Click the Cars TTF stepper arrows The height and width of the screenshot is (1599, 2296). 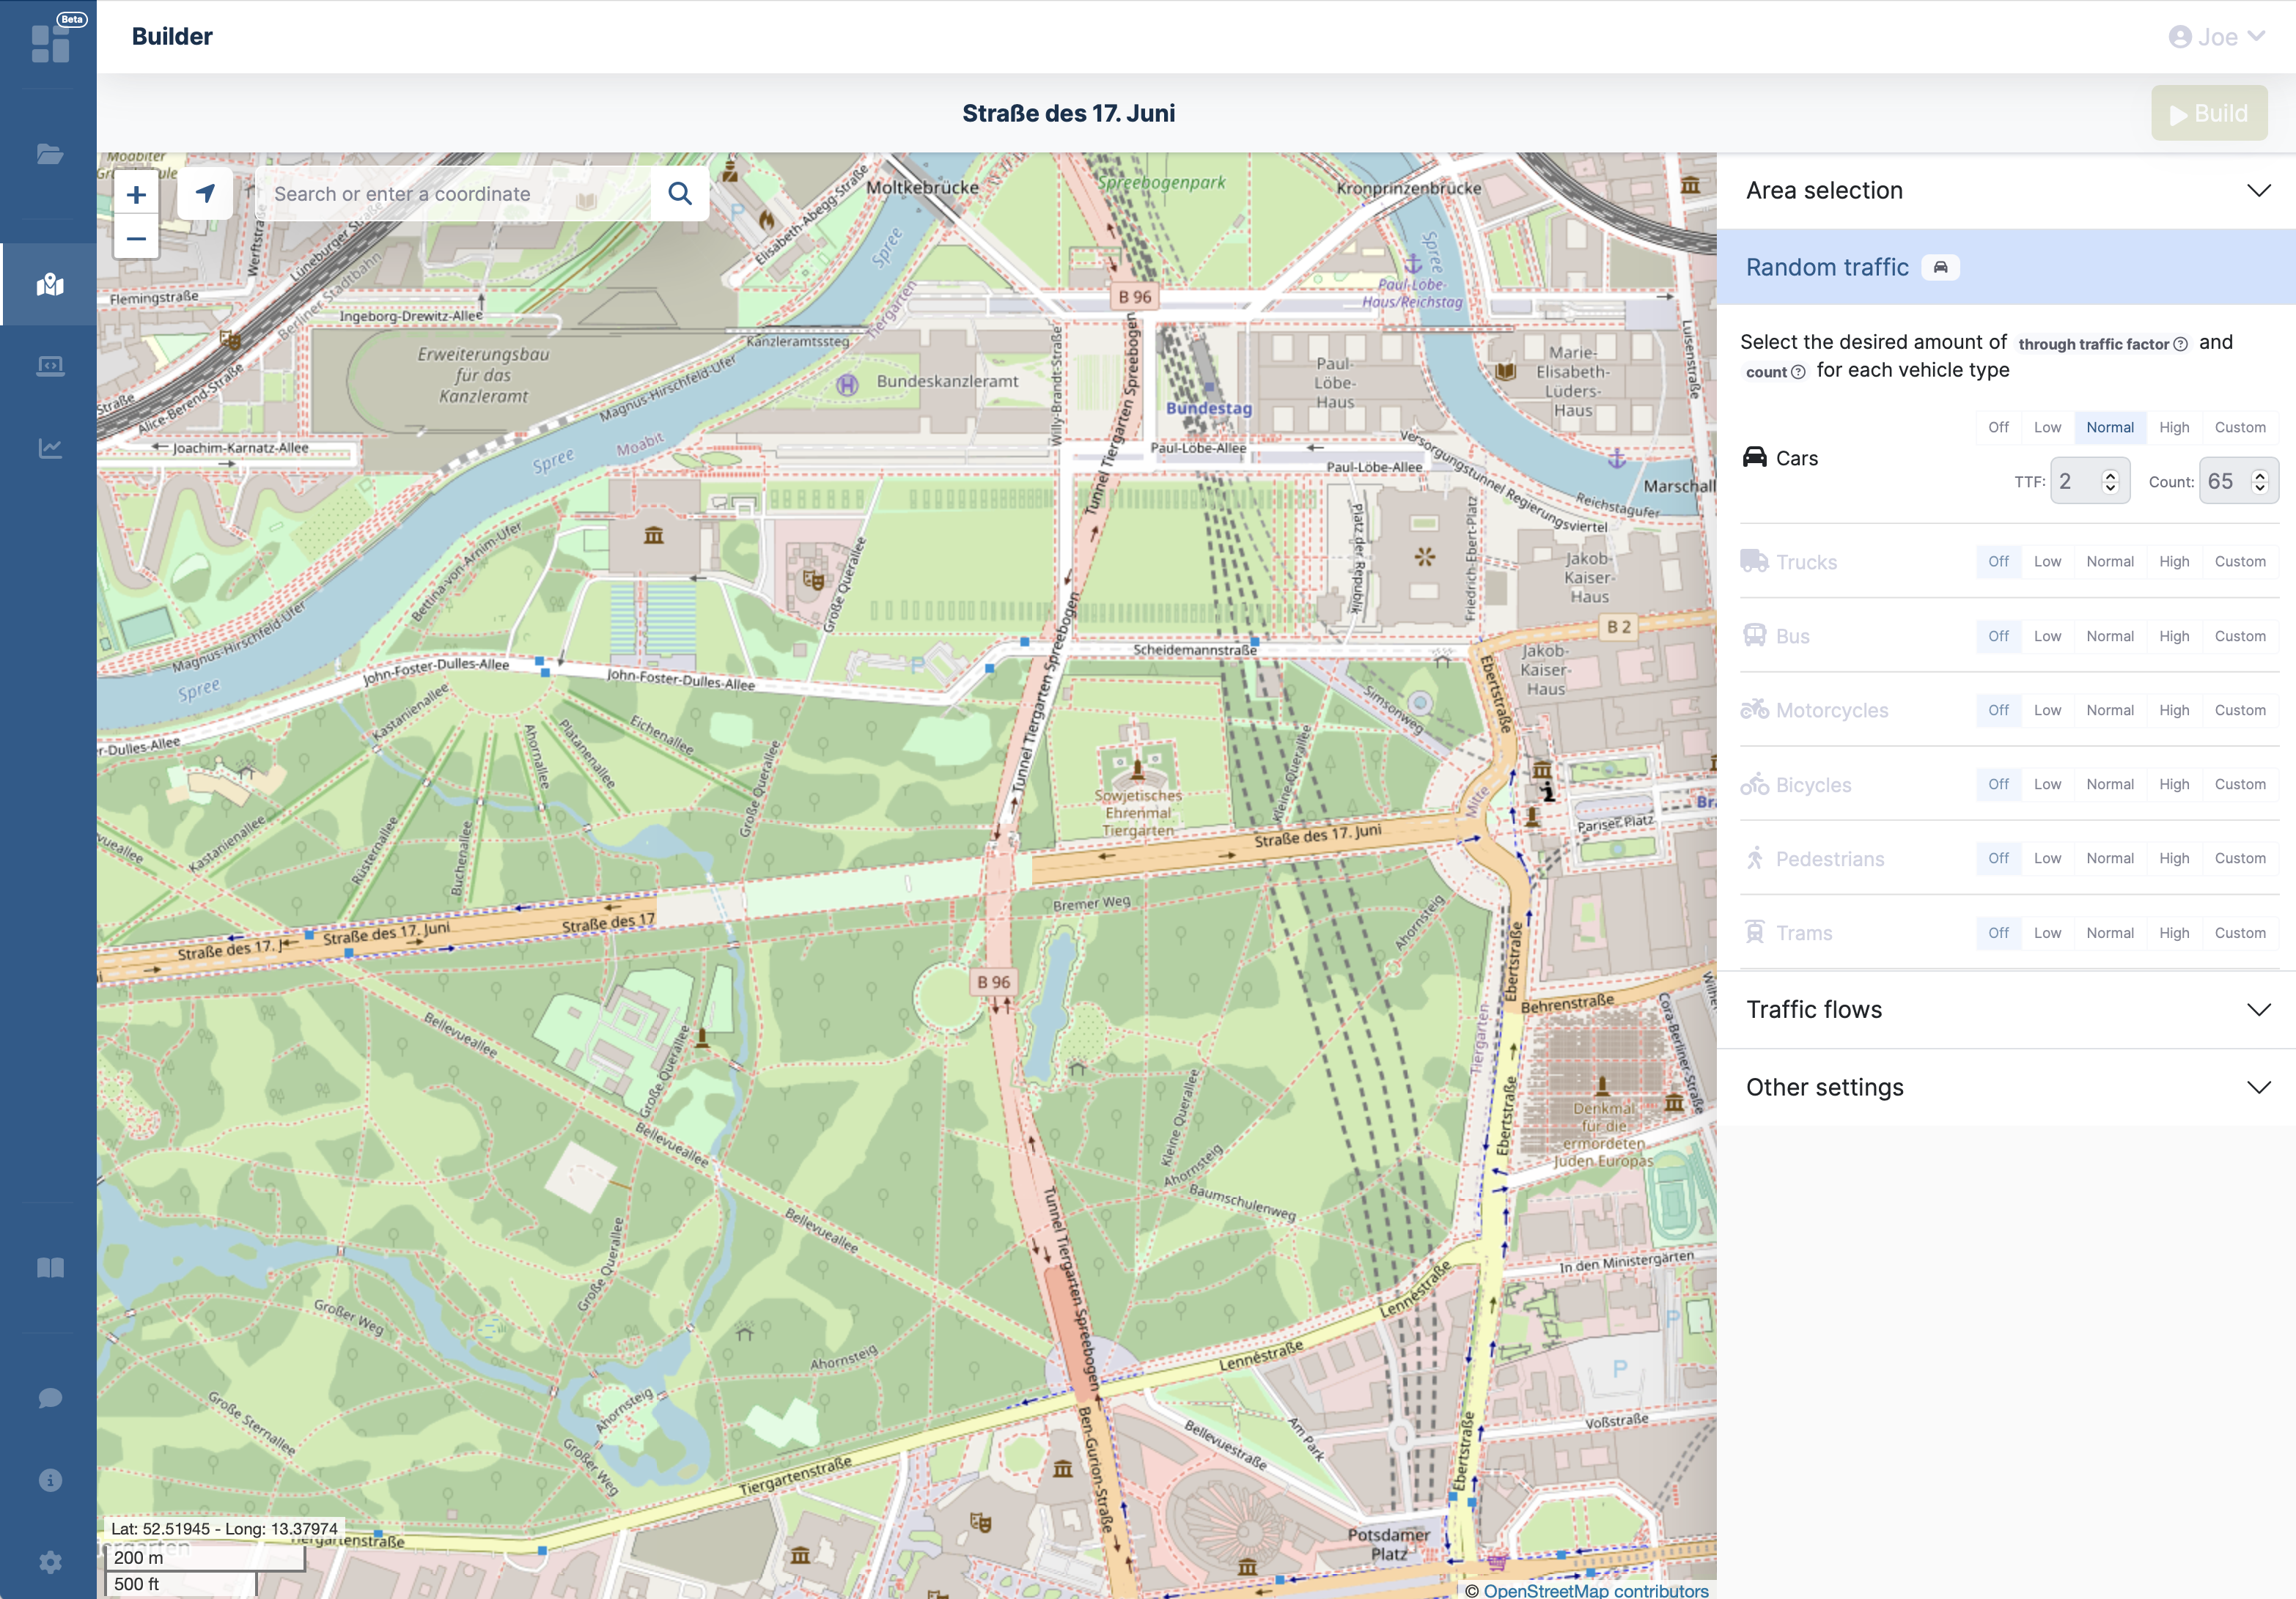(x=2110, y=481)
